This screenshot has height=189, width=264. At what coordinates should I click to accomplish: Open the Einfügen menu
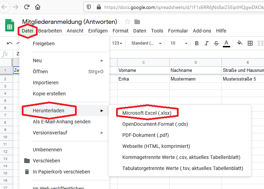tap(98, 31)
